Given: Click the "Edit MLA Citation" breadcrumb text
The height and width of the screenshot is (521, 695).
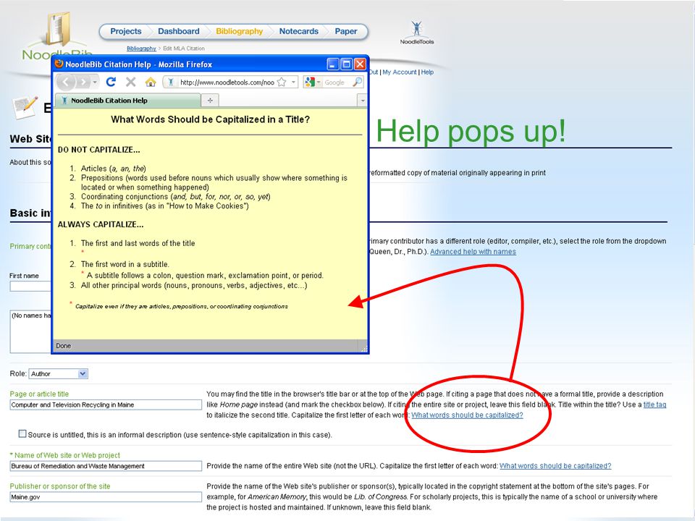Looking at the screenshot, I should tap(184, 48).
